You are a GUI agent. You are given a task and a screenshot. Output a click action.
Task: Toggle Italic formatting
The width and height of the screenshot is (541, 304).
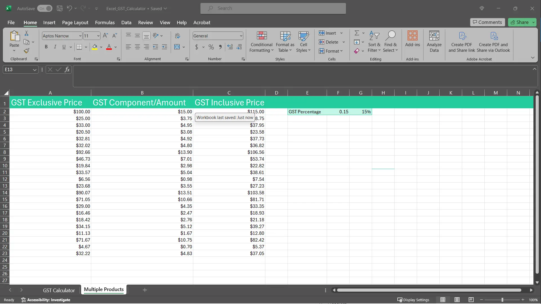pyautogui.click(x=55, y=47)
